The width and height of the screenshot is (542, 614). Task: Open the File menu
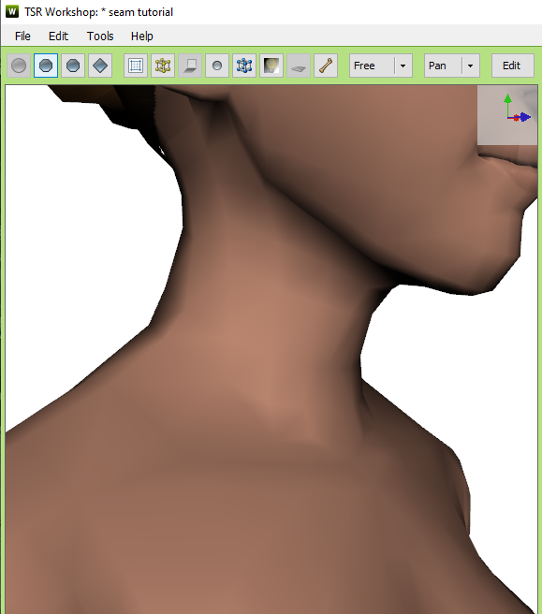(22, 36)
